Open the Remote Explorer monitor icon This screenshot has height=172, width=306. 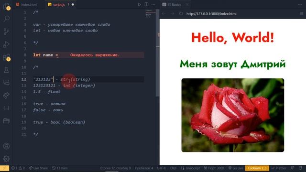(6, 83)
